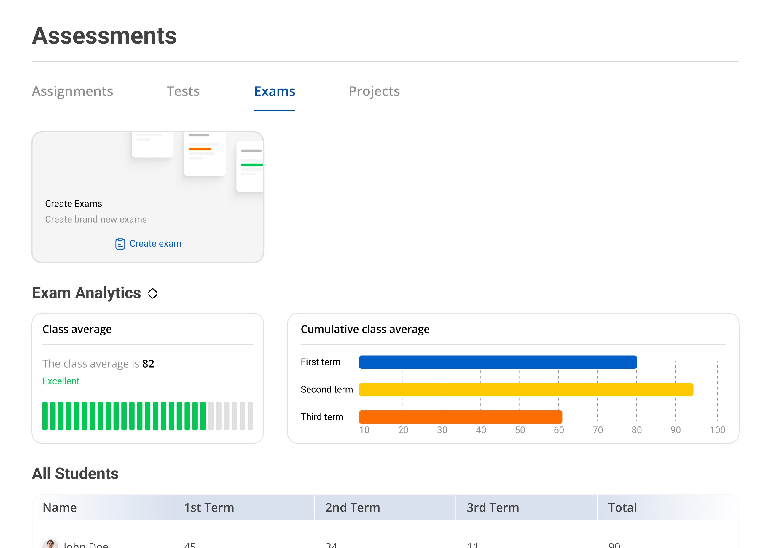The width and height of the screenshot is (771, 548).
Task: Click the orange-line document thumbnail illustration
Action: pos(205,154)
